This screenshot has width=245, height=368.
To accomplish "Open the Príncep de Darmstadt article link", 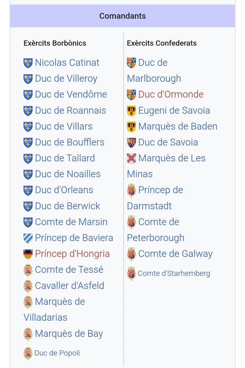I will tap(161, 190).
